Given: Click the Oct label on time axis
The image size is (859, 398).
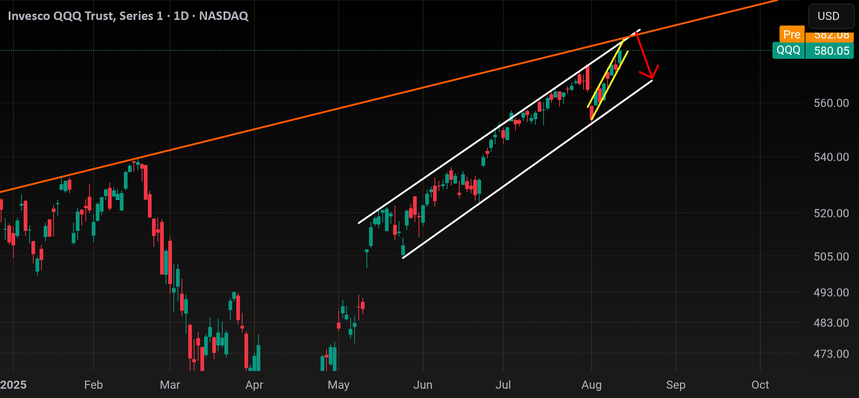Looking at the screenshot, I should [x=760, y=385].
